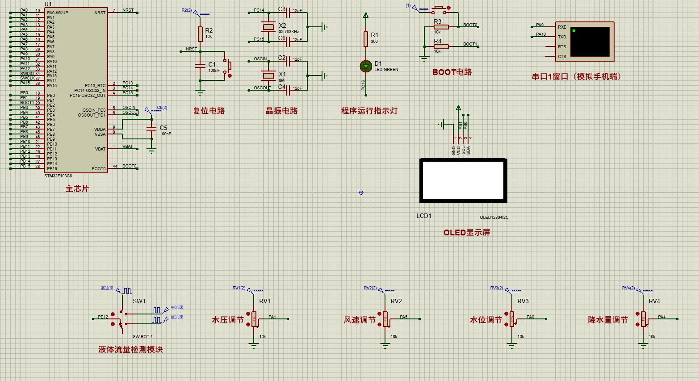Select the D1 LED-GREEN diode

(366, 67)
